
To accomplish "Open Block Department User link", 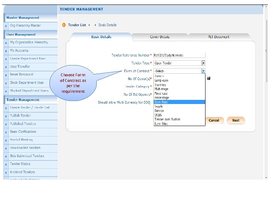I will [x=27, y=83].
